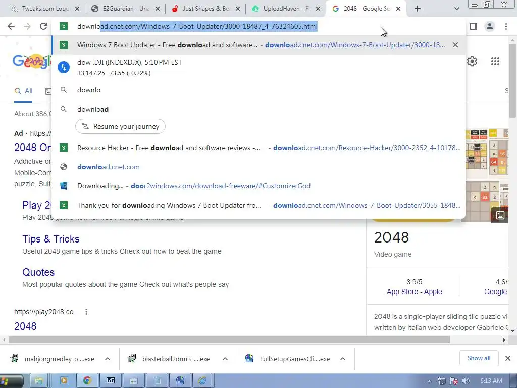Open Windows Explorer from the taskbar
The height and width of the screenshot is (388, 517).
click(39, 381)
